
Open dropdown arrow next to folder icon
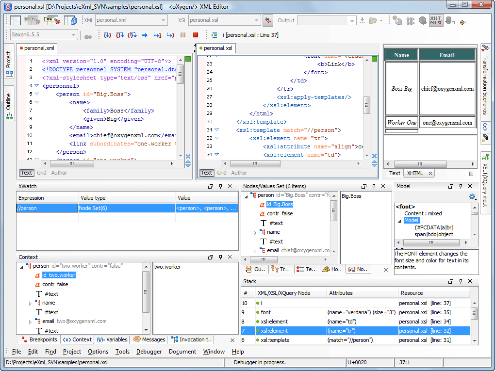pos(381,20)
